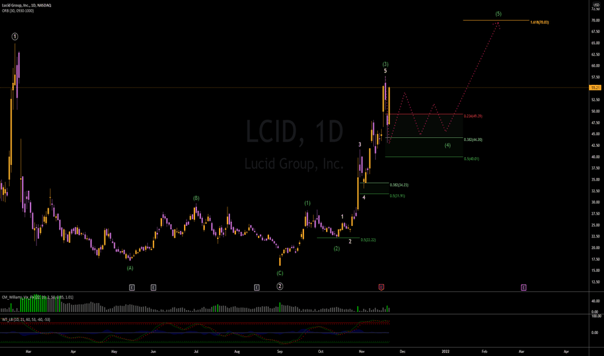Click the 0.382(44.20) fib label
604x356 pixels.
pos(473,140)
